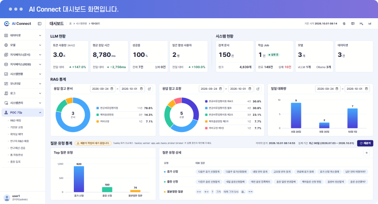Image resolution: width=378 pixels, height=204 pixels.
Task: Collapse the POC 기능 section chevron
Action: (40, 112)
